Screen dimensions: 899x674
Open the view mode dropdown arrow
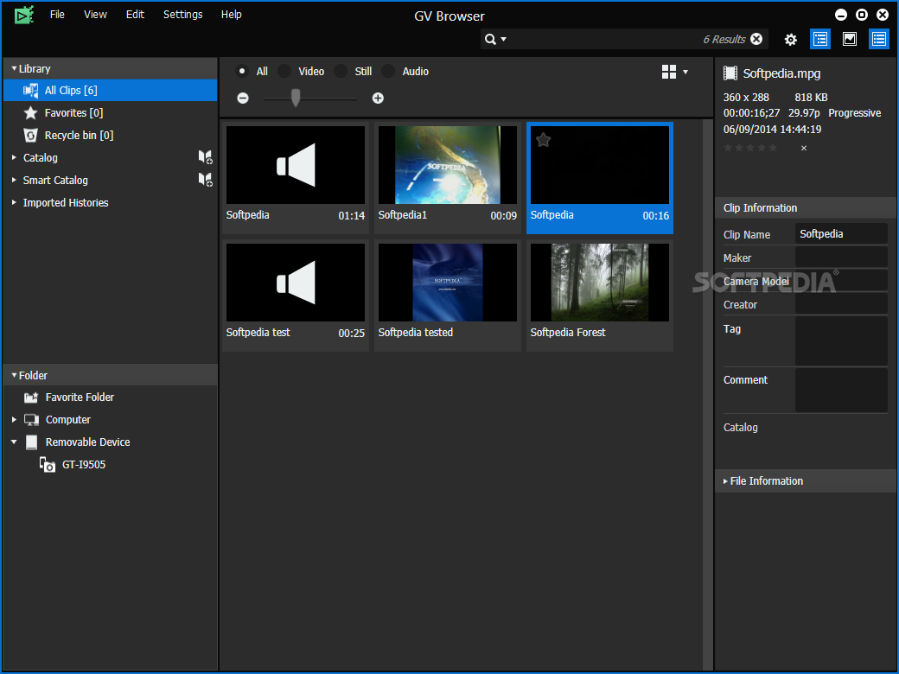click(685, 73)
